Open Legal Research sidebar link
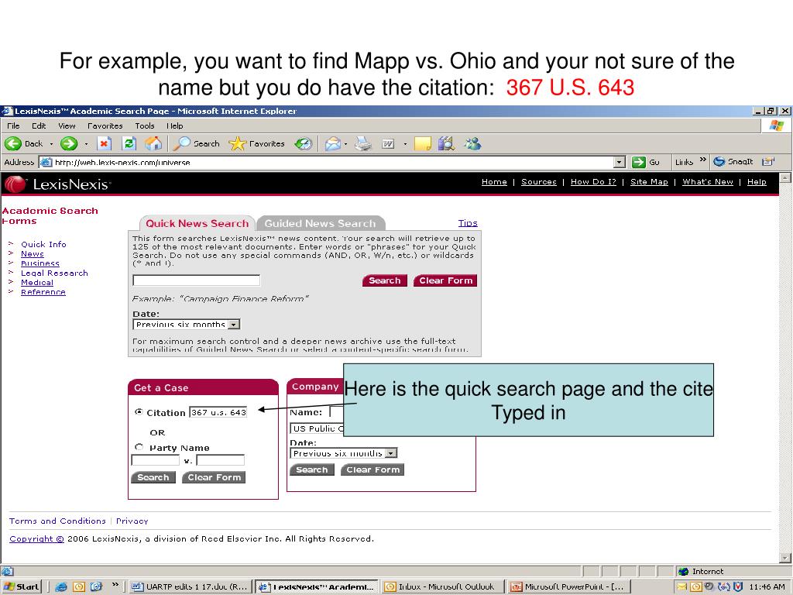Screen dimensions: 793x595 tap(54, 273)
